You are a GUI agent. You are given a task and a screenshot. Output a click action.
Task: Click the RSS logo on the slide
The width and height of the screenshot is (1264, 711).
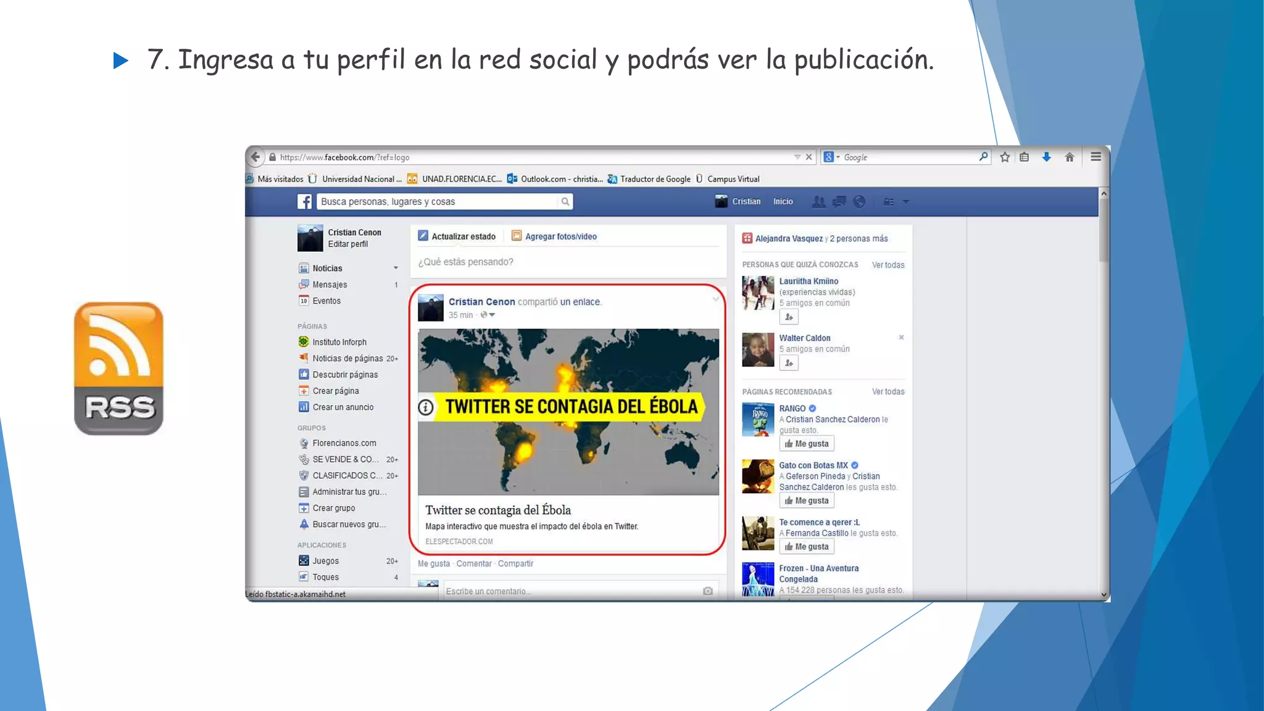(118, 368)
